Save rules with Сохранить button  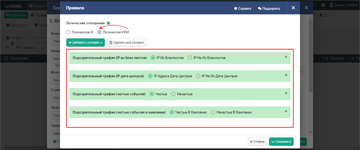tap(281, 142)
